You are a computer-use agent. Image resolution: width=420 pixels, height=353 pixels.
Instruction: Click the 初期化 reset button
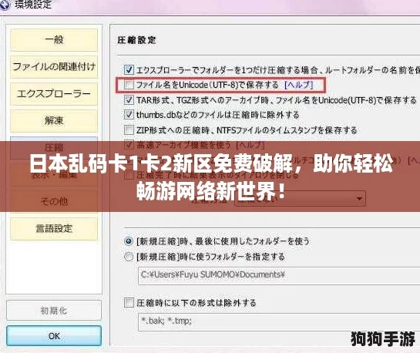coord(54,311)
